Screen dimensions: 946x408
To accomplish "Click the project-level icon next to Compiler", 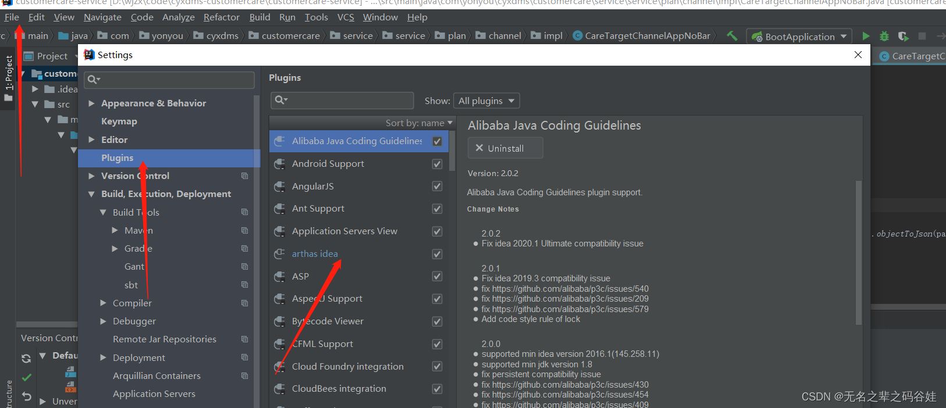I will tap(244, 303).
